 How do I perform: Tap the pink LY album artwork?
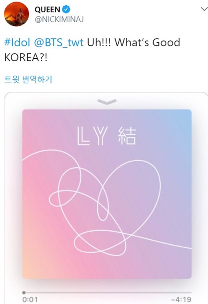[107, 194]
